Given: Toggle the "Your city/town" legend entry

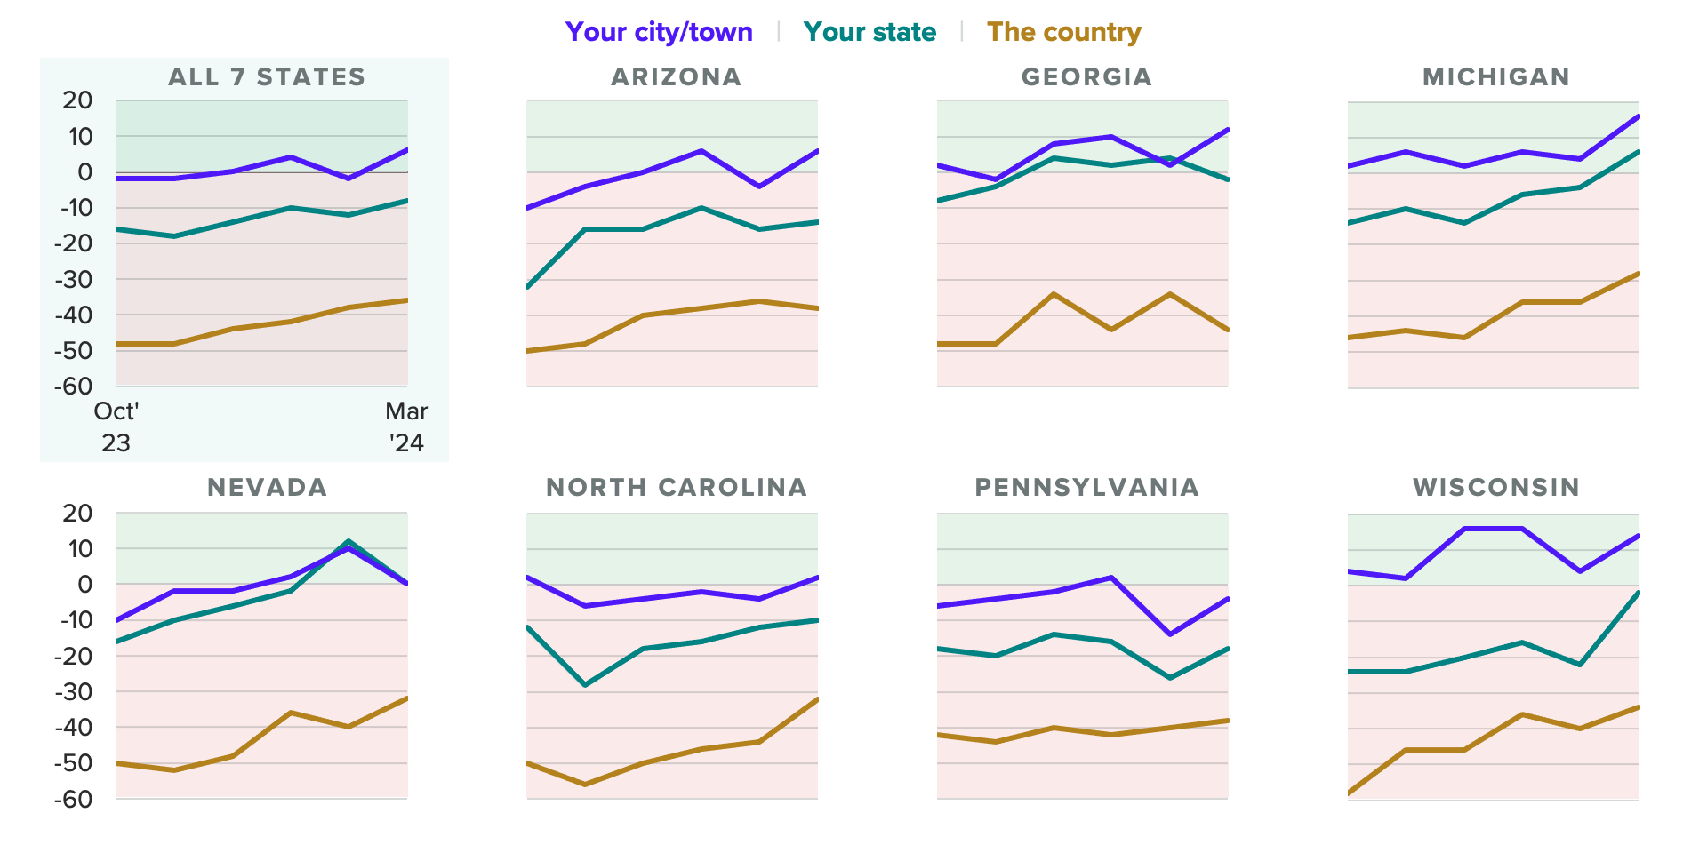Looking at the screenshot, I should point(659,32).
